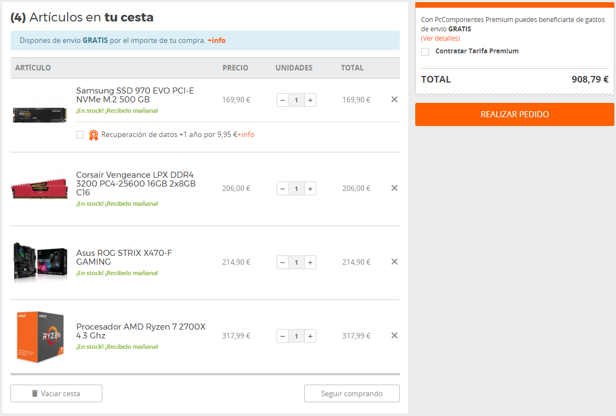Decrease Asus ROG STRIX quantity with minus
616x416 pixels.
coord(283,262)
